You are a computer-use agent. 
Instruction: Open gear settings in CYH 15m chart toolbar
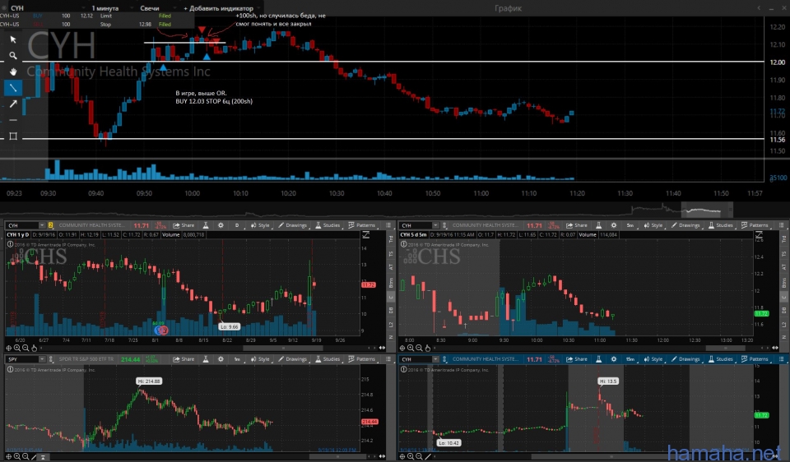(x=614, y=359)
